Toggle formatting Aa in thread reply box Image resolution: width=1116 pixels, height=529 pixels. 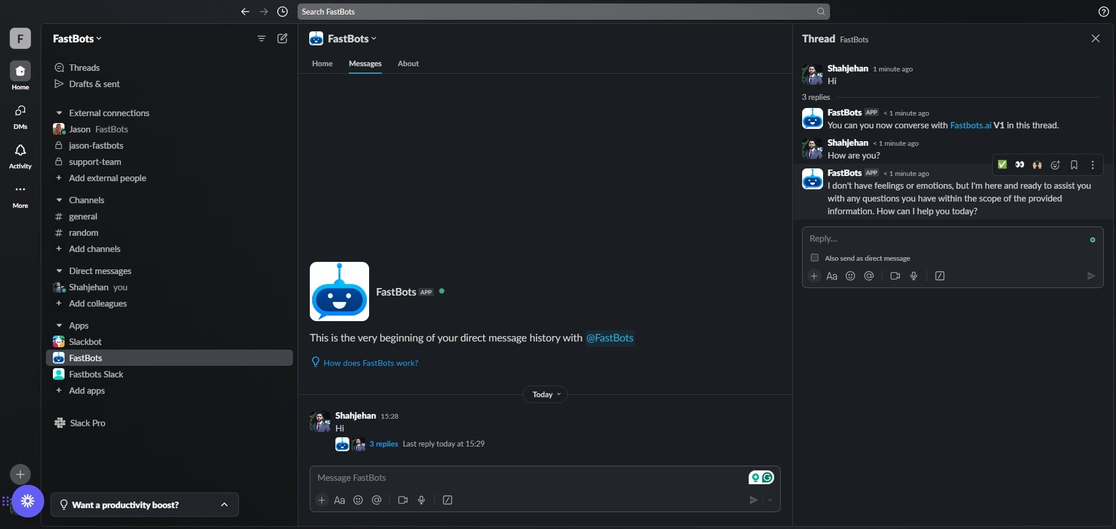tap(832, 276)
